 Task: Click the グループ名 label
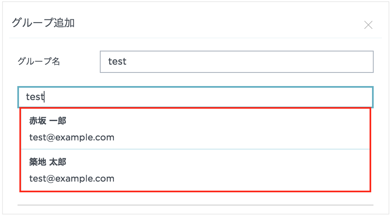click(39, 62)
